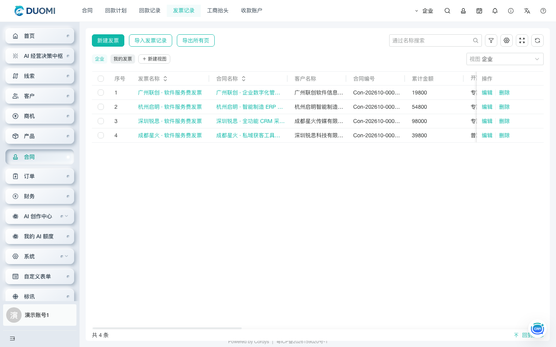Click the 新建视图 button
The image size is (556, 347).
[154, 59]
